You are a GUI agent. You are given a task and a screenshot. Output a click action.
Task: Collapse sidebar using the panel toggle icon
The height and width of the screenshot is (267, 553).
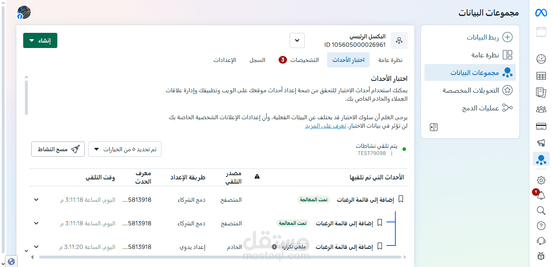tap(434, 127)
